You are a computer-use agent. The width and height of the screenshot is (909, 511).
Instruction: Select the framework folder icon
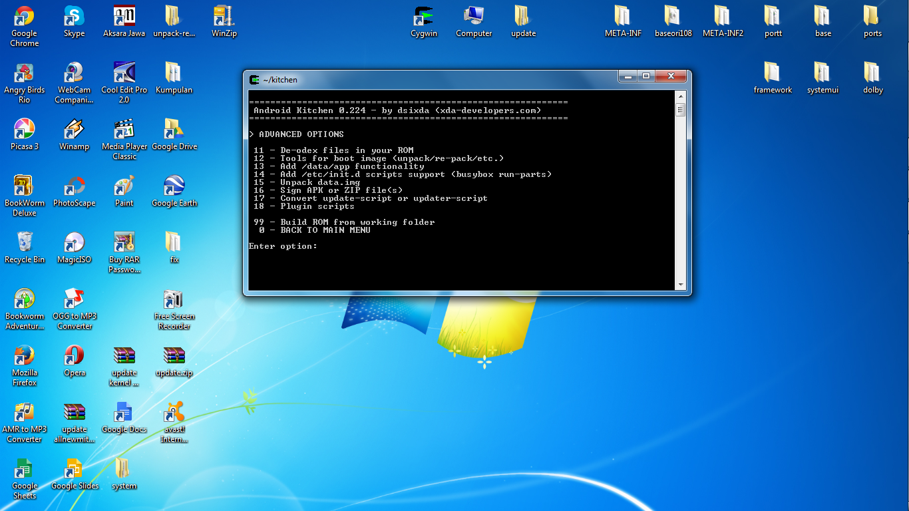tap(773, 78)
